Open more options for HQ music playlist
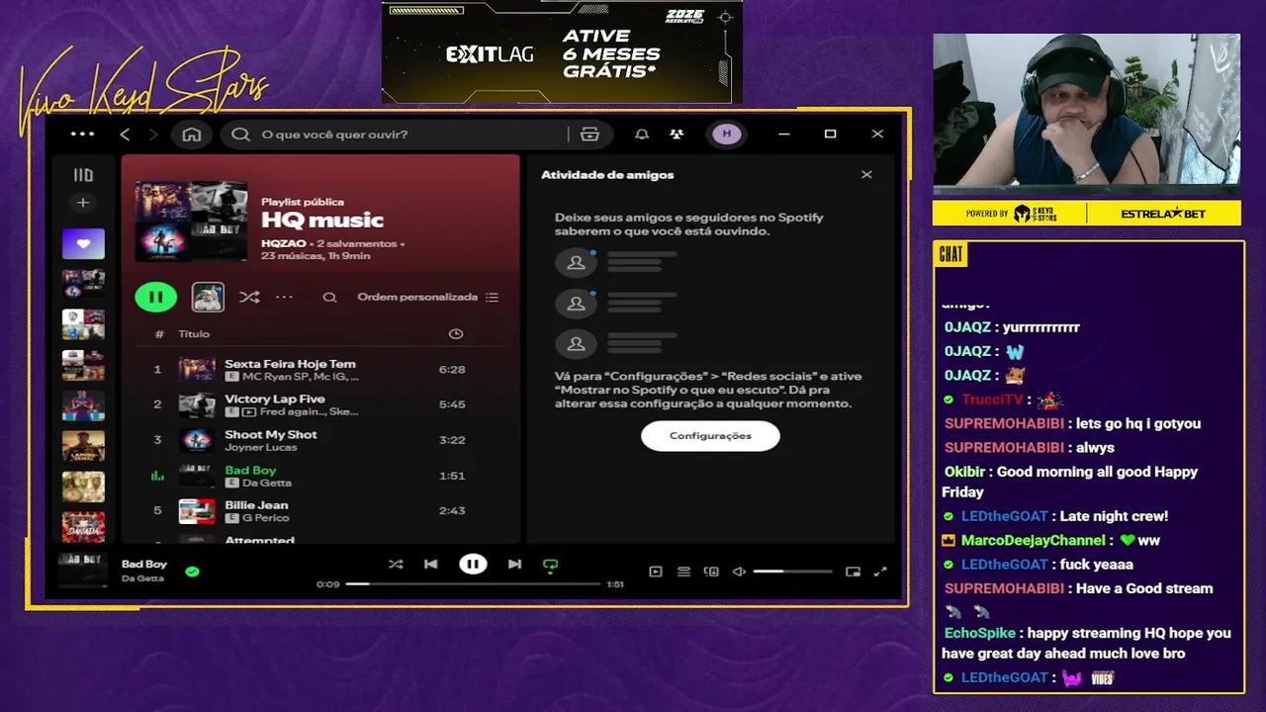1266x712 pixels. coord(285,297)
